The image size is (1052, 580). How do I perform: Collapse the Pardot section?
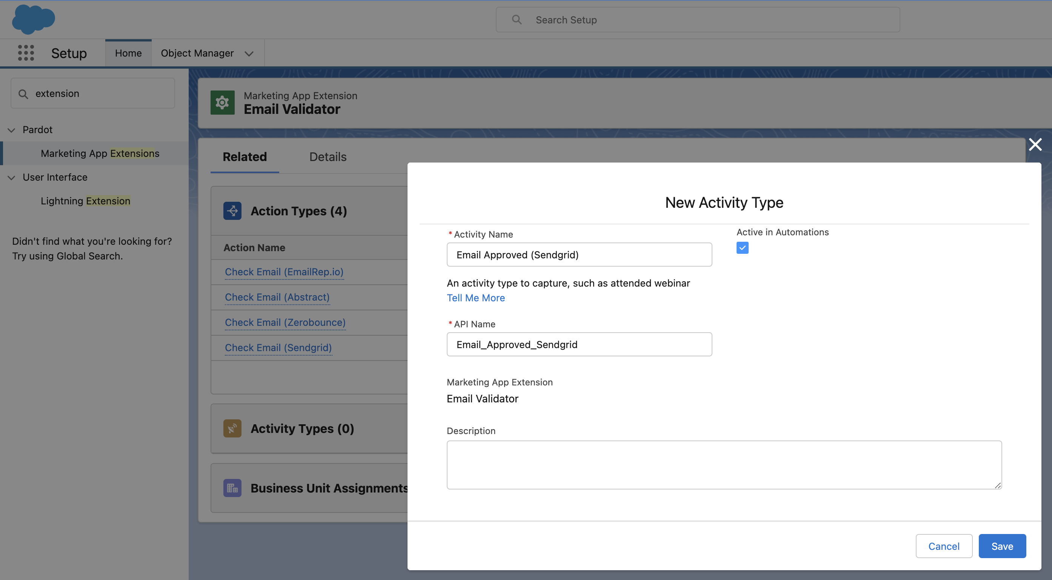(x=11, y=130)
